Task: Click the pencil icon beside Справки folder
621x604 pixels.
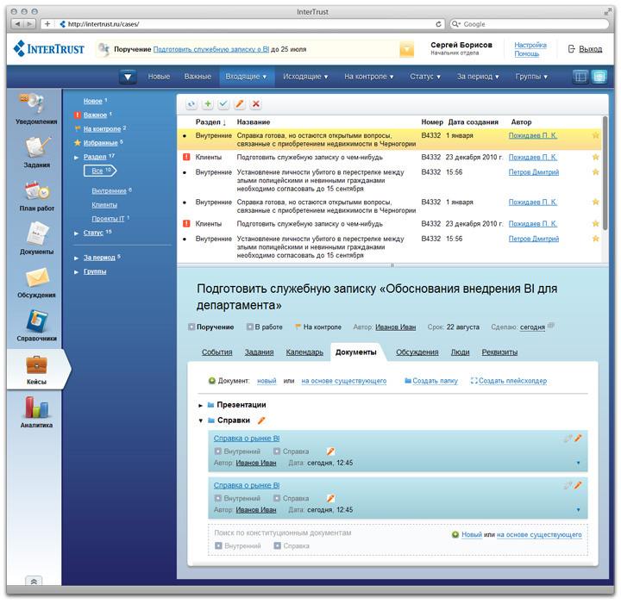Action: click(261, 420)
